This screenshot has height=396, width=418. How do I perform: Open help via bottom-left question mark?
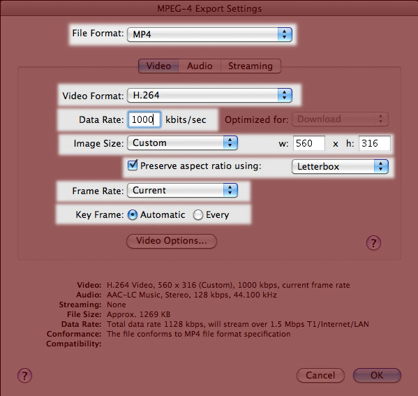24,376
